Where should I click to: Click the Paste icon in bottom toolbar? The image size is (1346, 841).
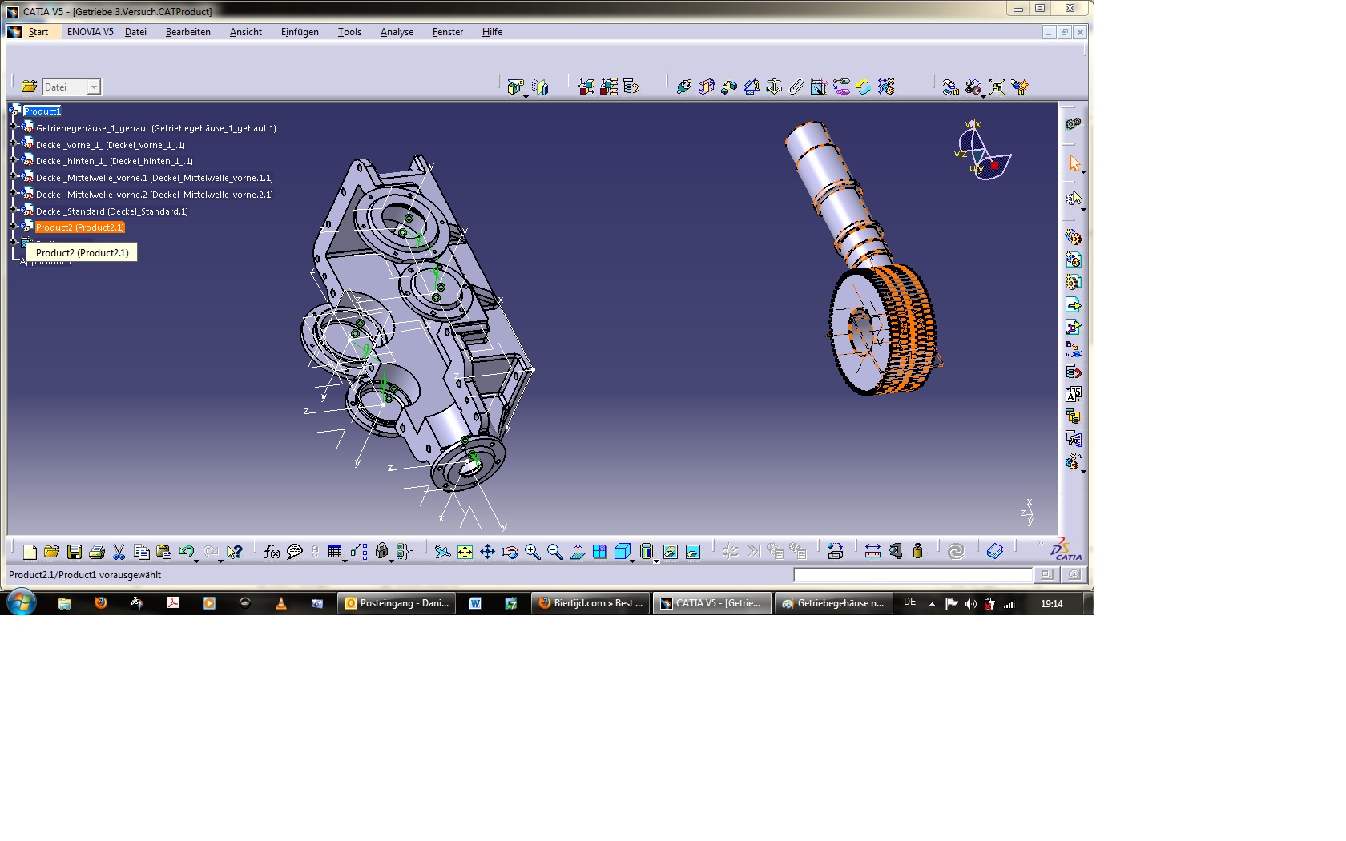click(164, 552)
